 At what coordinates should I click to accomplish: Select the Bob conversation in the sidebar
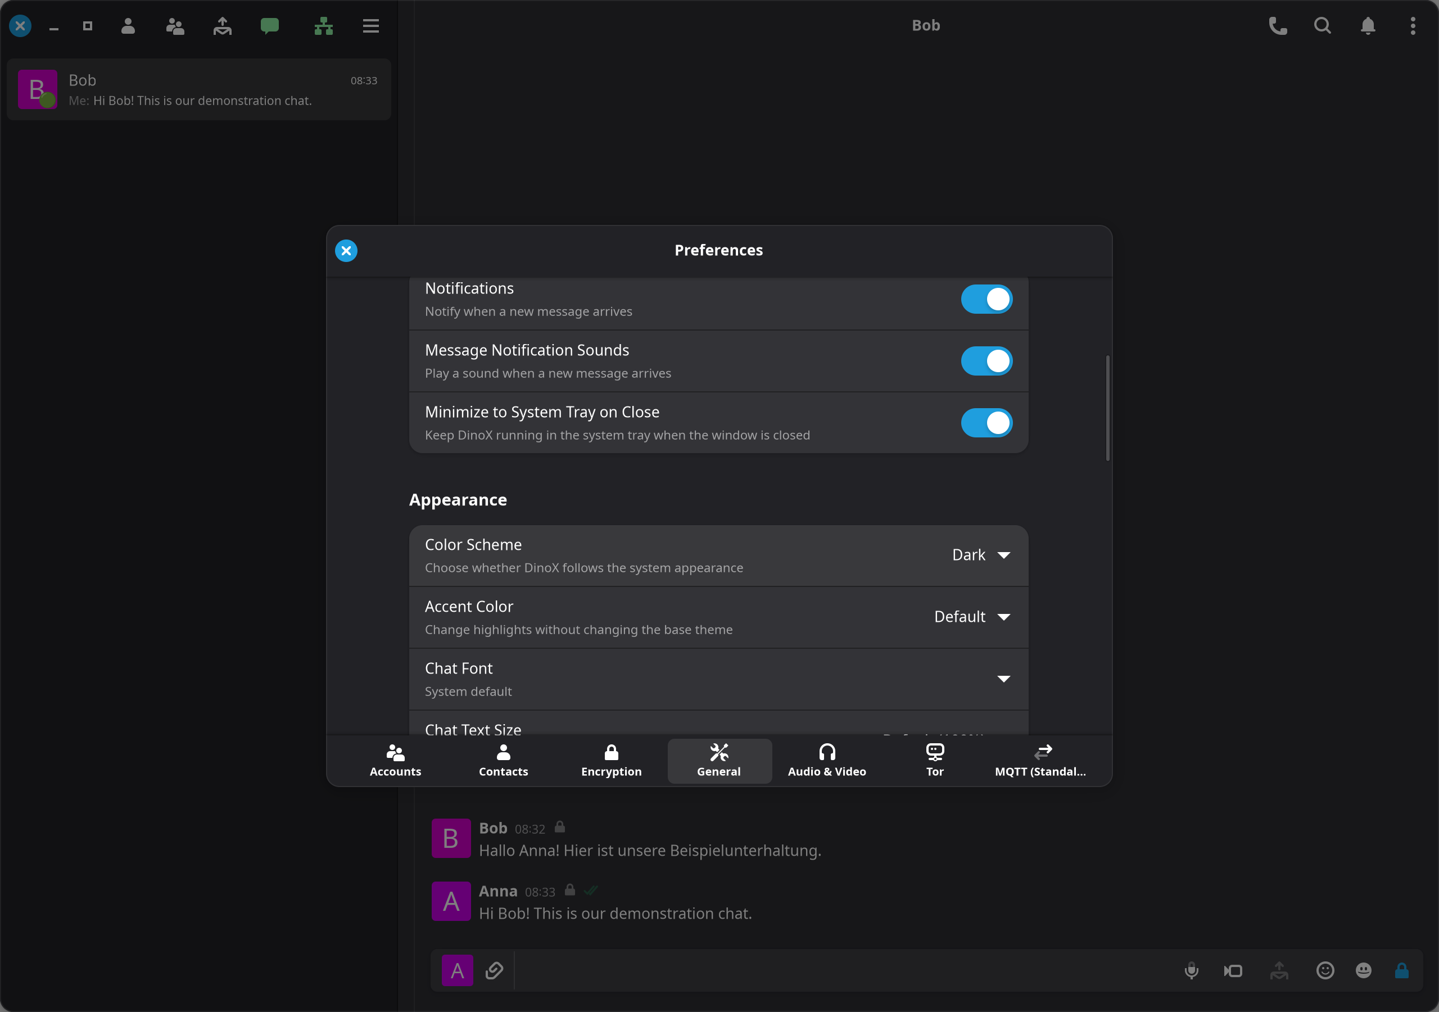coord(198,89)
